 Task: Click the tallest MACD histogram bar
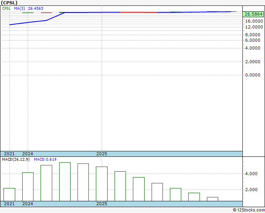click(65, 182)
